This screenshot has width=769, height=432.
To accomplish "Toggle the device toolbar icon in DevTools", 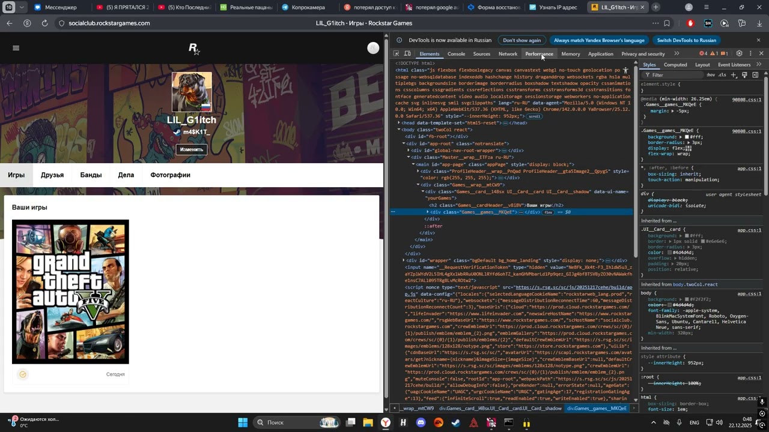I will (407, 54).
